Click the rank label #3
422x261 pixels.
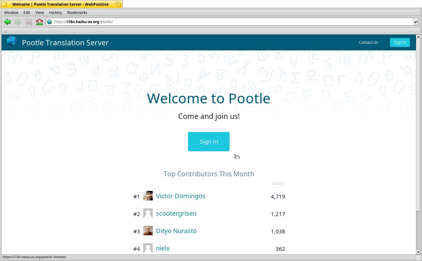tap(137, 232)
